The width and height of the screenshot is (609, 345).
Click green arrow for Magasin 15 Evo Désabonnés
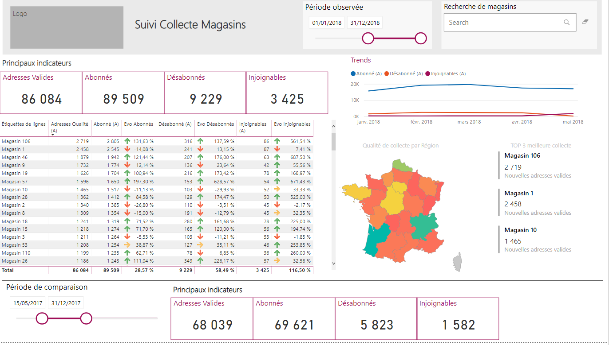200,229
